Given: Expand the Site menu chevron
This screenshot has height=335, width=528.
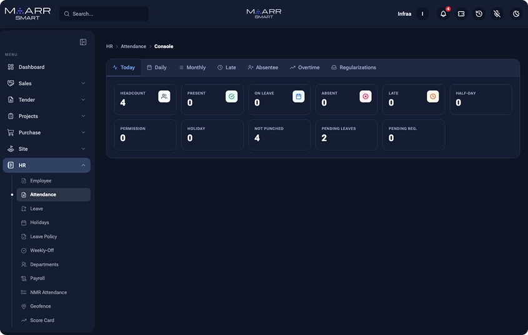Looking at the screenshot, I should (83, 149).
